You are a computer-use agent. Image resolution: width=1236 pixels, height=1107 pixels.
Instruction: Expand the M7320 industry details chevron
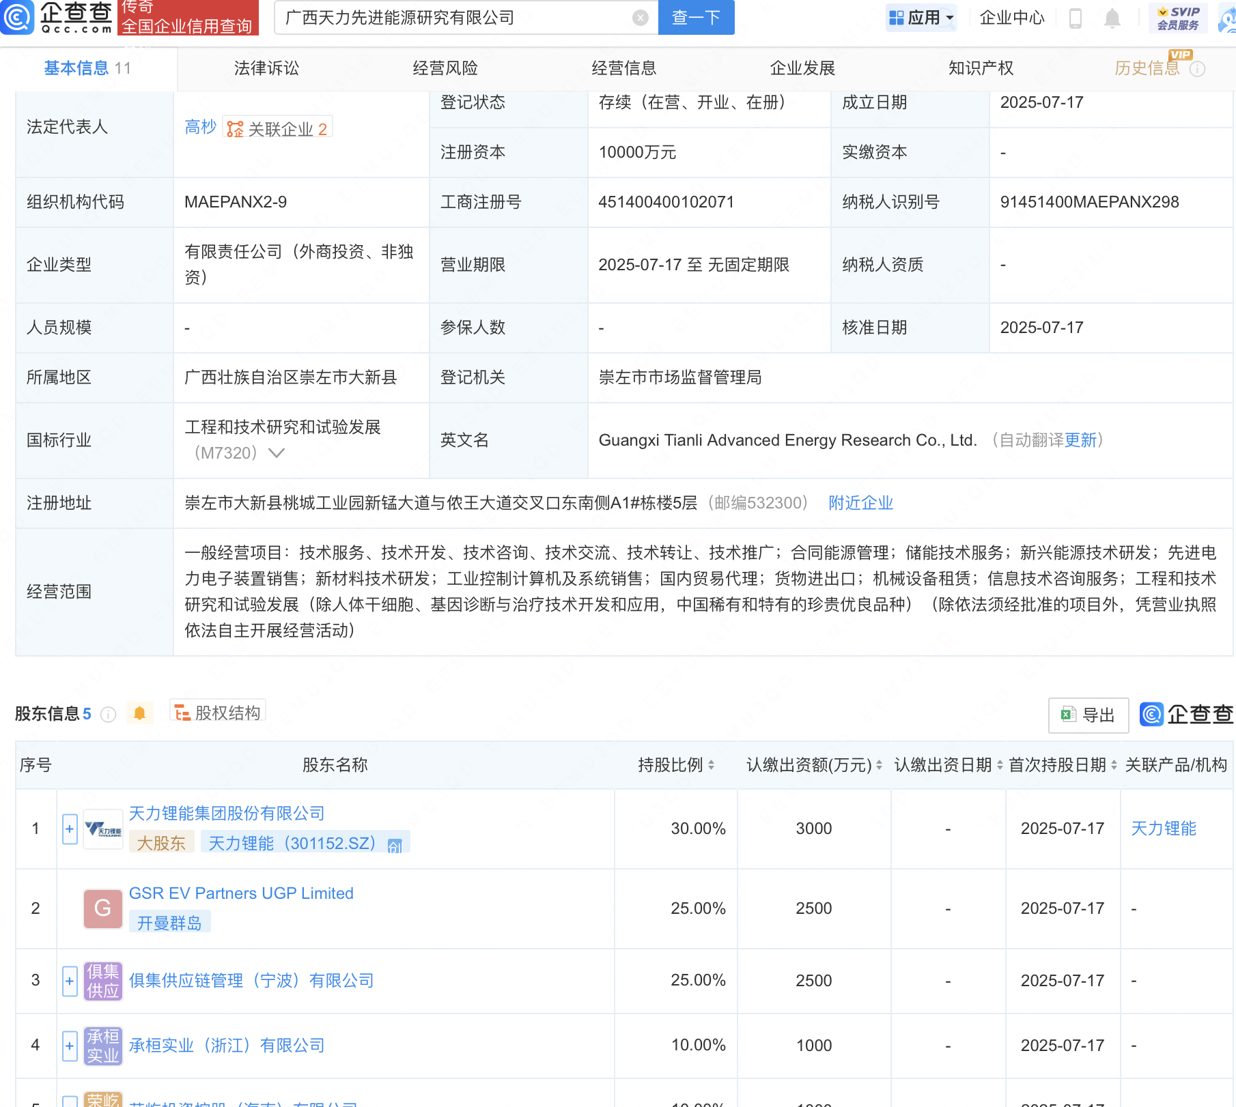click(276, 452)
